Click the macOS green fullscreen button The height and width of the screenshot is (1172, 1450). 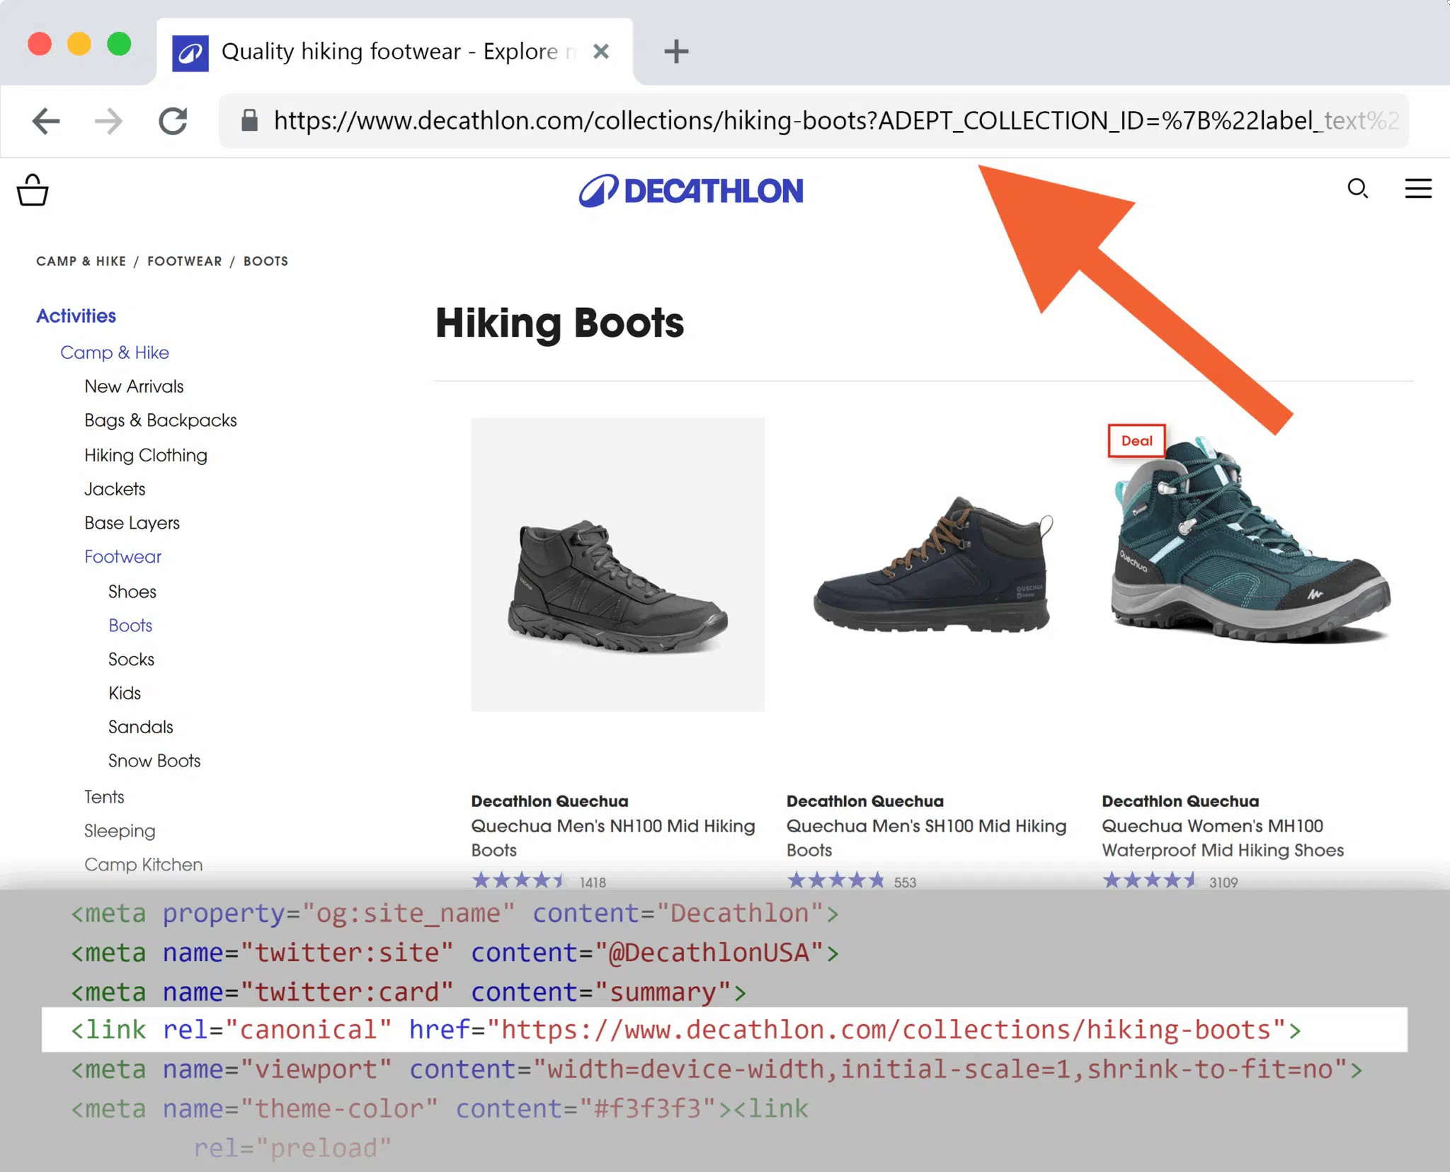coord(119,44)
